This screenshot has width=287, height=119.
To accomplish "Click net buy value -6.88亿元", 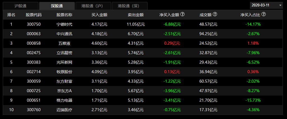I will (x=172, y=24).
